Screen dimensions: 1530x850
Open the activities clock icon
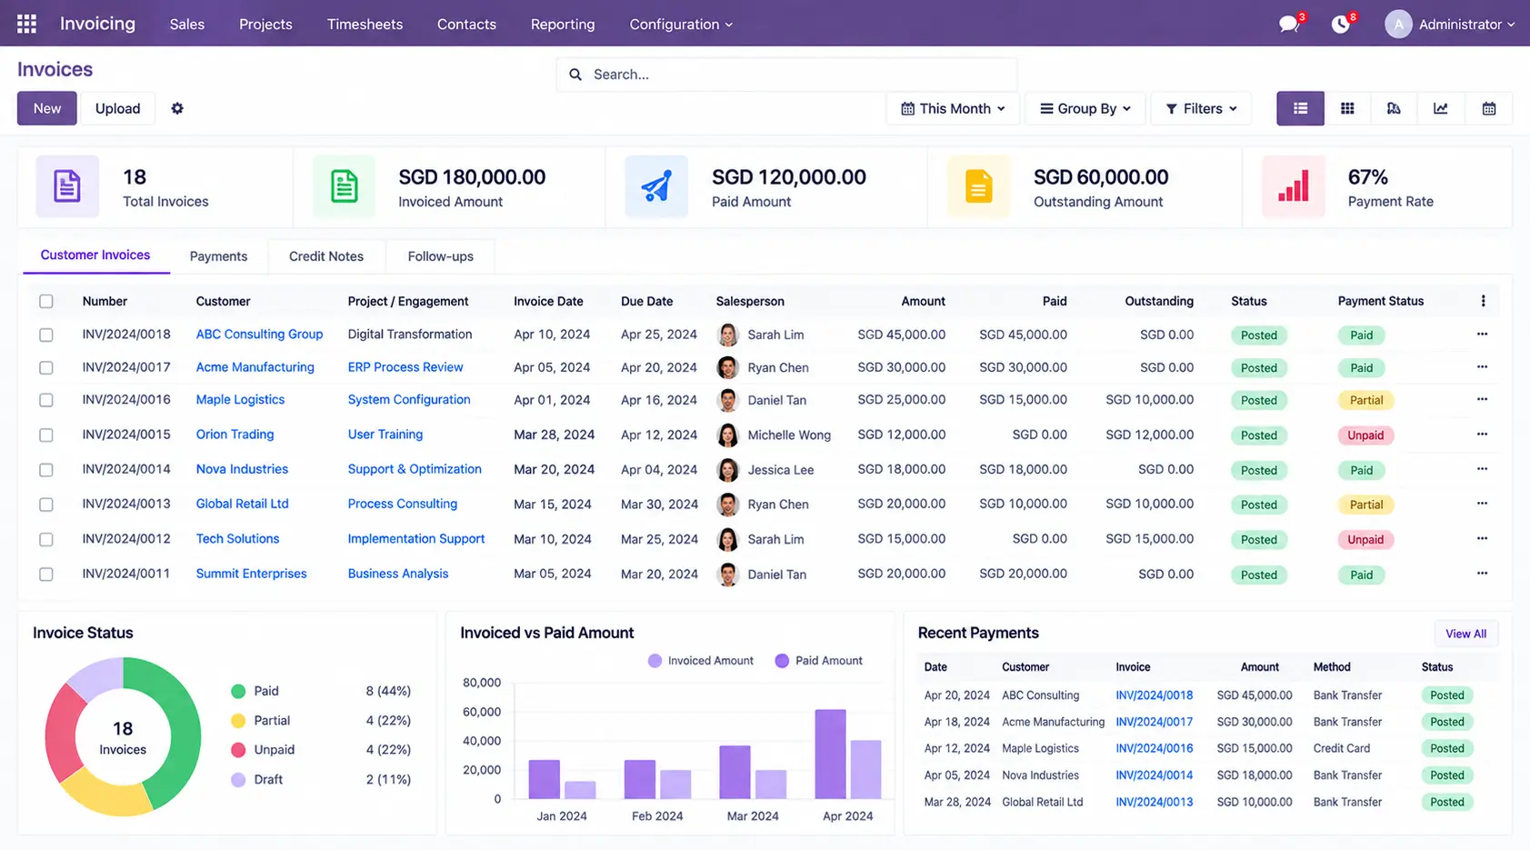pos(1340,25)
